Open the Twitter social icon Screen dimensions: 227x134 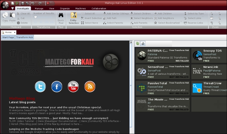click(40, 87)
